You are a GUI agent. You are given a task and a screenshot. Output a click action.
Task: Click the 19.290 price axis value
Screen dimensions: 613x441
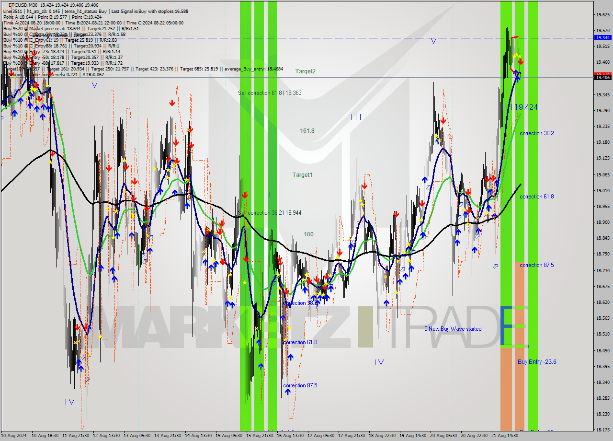click(x=602, y=110)
